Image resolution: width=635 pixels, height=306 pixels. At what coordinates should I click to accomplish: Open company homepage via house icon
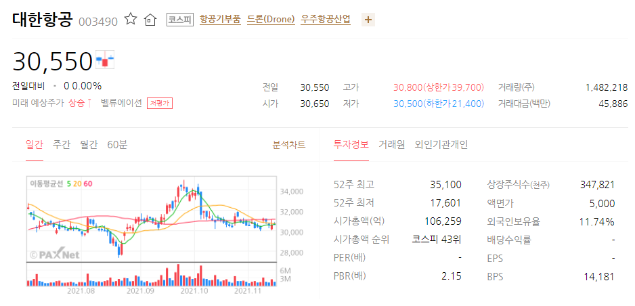point(150,20)
